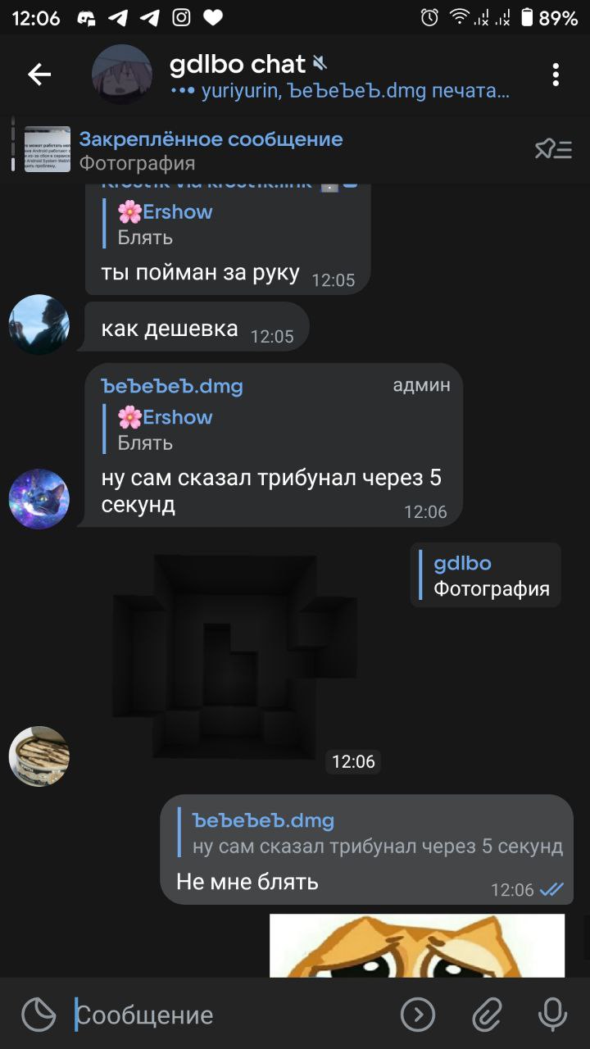This screenshot has width=590, height=1049.
Task: Tap the microphone voice message icon
Action: 552,1015
